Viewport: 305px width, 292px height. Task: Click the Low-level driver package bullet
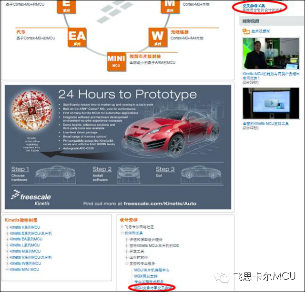(x=80, y=132)
